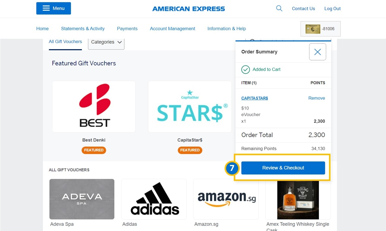Viewport: 386px width, 231px height.
Task: Open the CAPITASTAR$ item link
Action: point(255,98)
